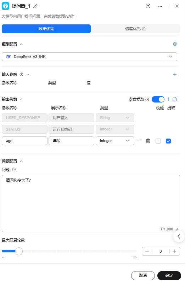Switch to the 速度优先 tab
This screenshot has width=185, height=281.
[135, 29]
